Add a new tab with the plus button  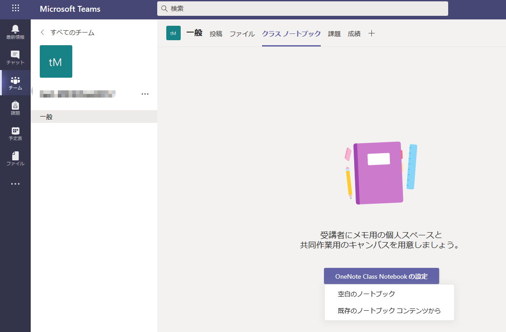click(x=371, y=33)
